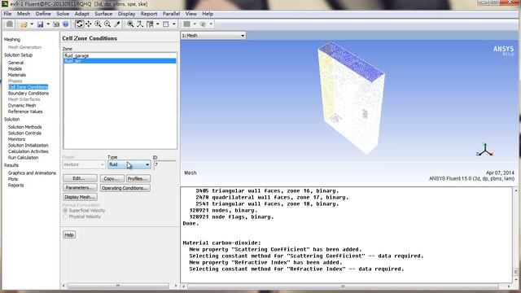Screen dimensions: 521x293
Task: Click the Display Mesh... button
Action: 80,197
